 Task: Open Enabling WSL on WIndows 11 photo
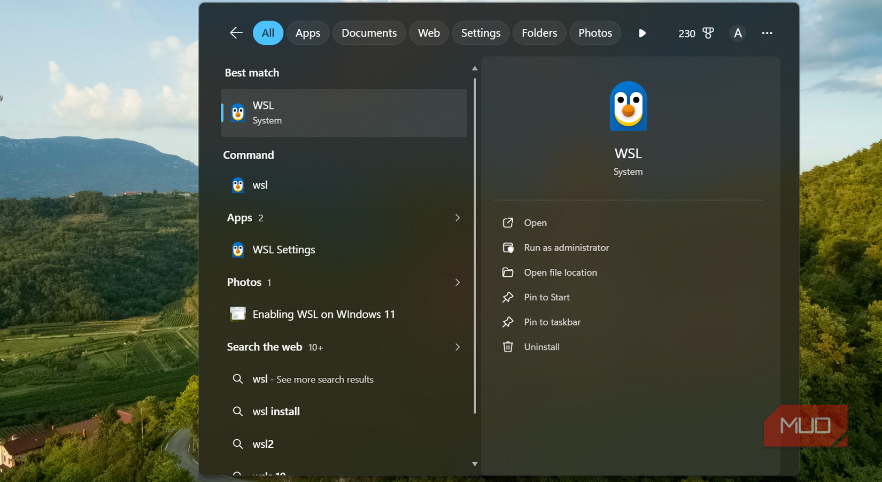344,314
